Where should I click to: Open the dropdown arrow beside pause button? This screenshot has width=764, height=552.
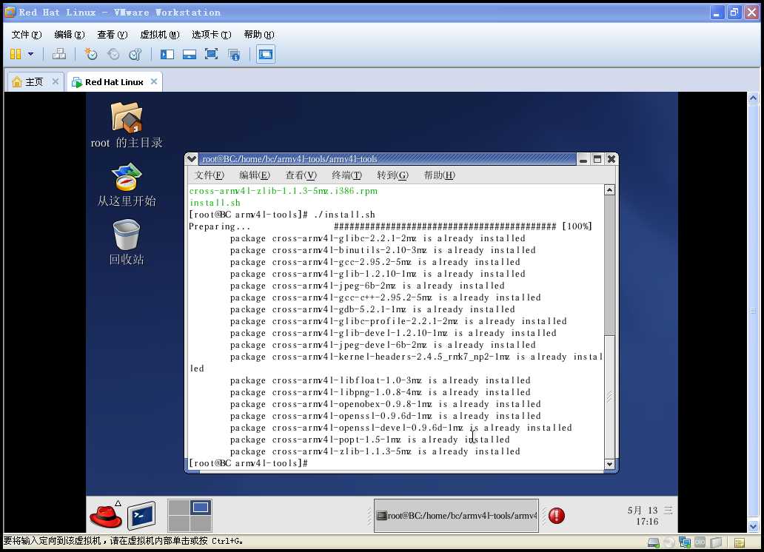click(x=31, y=54)
